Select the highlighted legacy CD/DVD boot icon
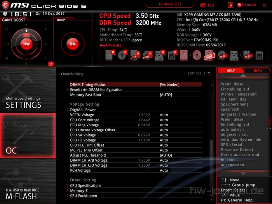The width and height of the screenshot is (272, 204). (197, 55)
